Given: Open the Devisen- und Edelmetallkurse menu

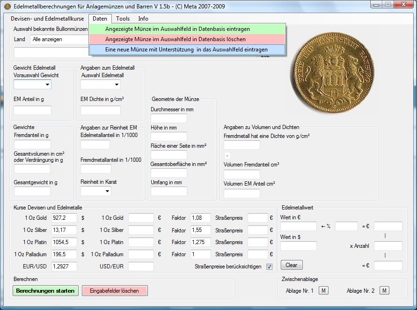Looking at the screenshot, I should click(47, 19).
